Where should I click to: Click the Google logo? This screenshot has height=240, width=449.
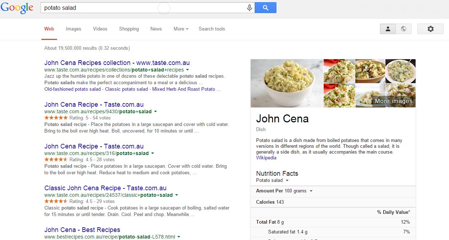(17, 7)
